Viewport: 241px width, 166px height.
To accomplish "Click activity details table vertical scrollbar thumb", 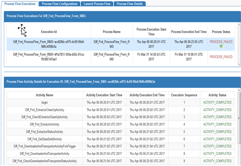I will (239, 118).
